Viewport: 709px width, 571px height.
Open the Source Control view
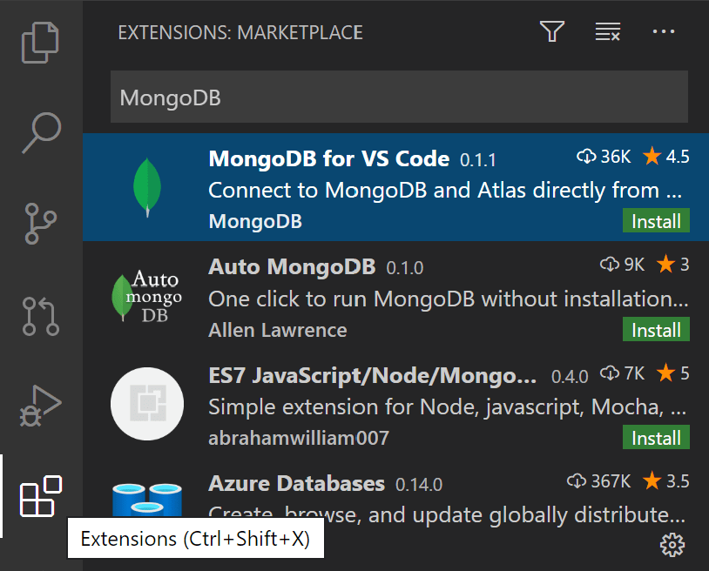point(40,223)
